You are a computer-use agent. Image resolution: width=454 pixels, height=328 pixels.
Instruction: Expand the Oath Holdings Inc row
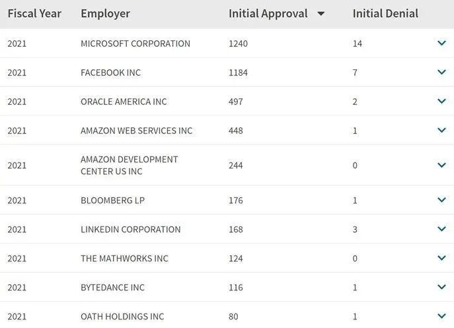coord(442,316)
